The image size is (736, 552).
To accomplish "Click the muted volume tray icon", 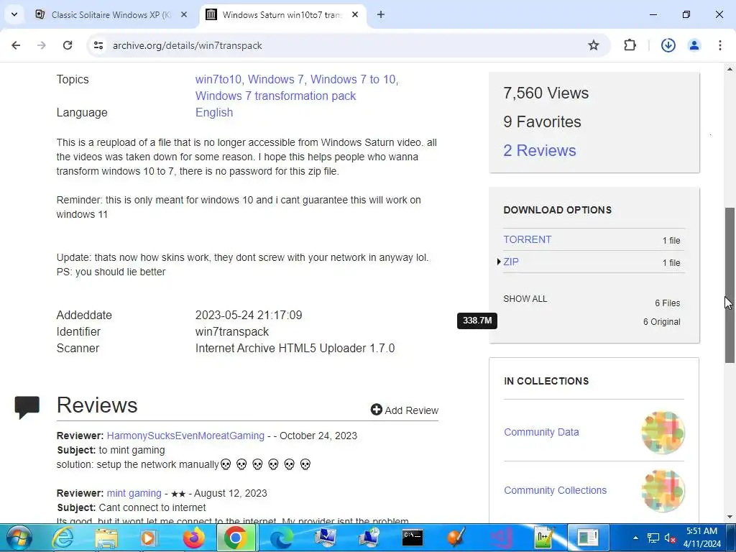I will (x=670, y=538).
